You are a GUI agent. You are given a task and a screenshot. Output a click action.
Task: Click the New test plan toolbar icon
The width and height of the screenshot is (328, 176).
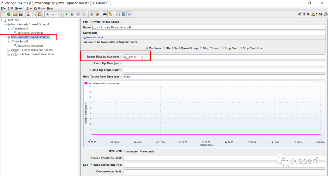(x=3, y=14)
